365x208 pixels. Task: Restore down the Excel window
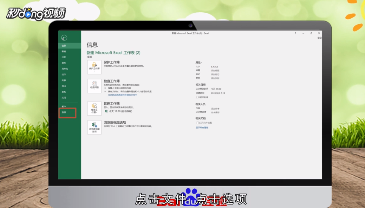tap(311, 33)
